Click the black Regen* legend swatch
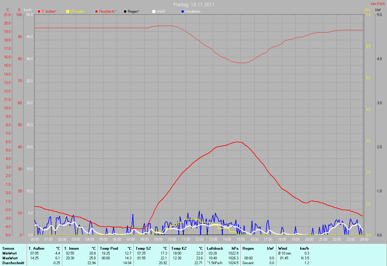Viewport: 387px width, 266px height. point(125,11)
